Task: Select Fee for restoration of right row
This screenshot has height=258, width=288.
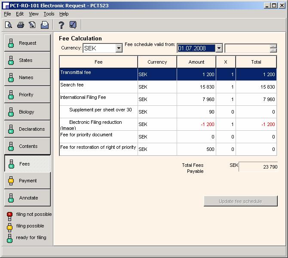Action: (168, 149)
